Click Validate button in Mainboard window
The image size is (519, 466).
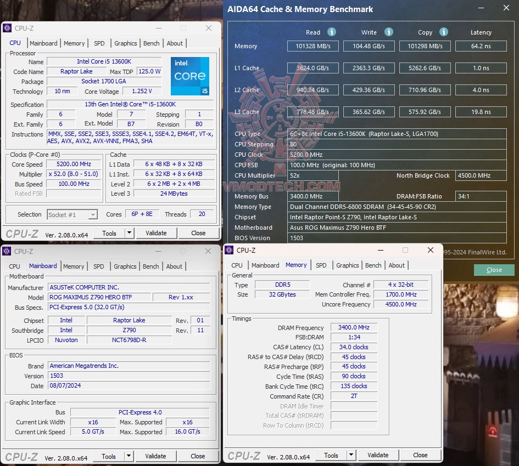tap(155, 456)
